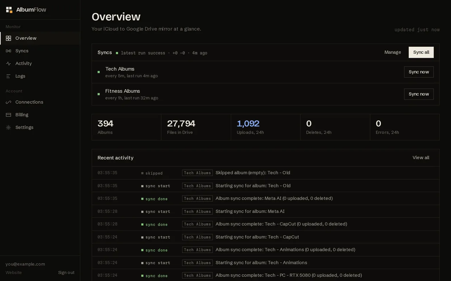Click the 'Skipped album (empty): Tech - Old' entry
451x281 pixels.
pyautogui.click(x=253, y=173)
